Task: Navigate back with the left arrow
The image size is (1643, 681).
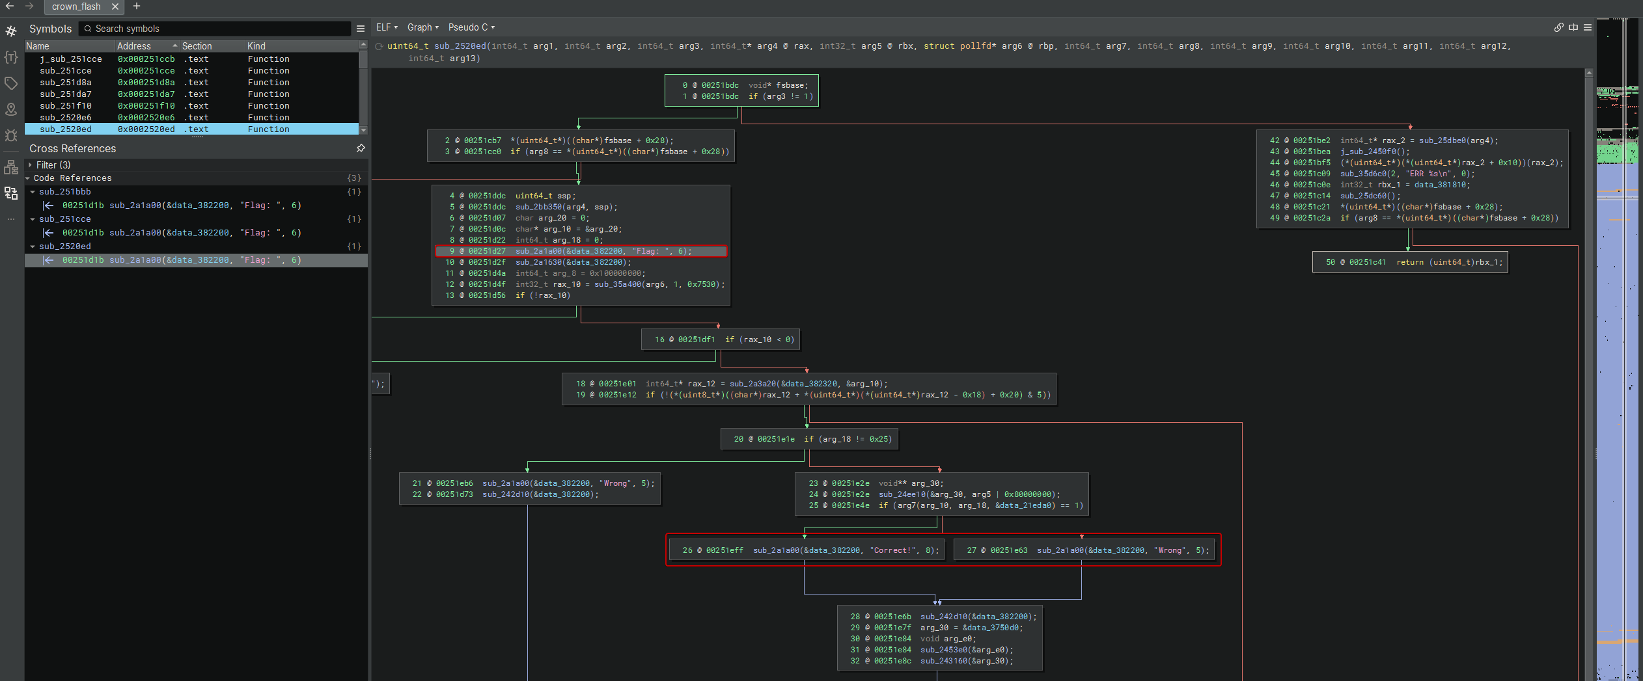Action: pos(10,7)
